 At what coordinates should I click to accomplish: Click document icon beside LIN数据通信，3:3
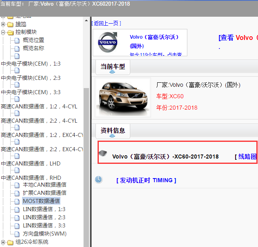(17, 226)
